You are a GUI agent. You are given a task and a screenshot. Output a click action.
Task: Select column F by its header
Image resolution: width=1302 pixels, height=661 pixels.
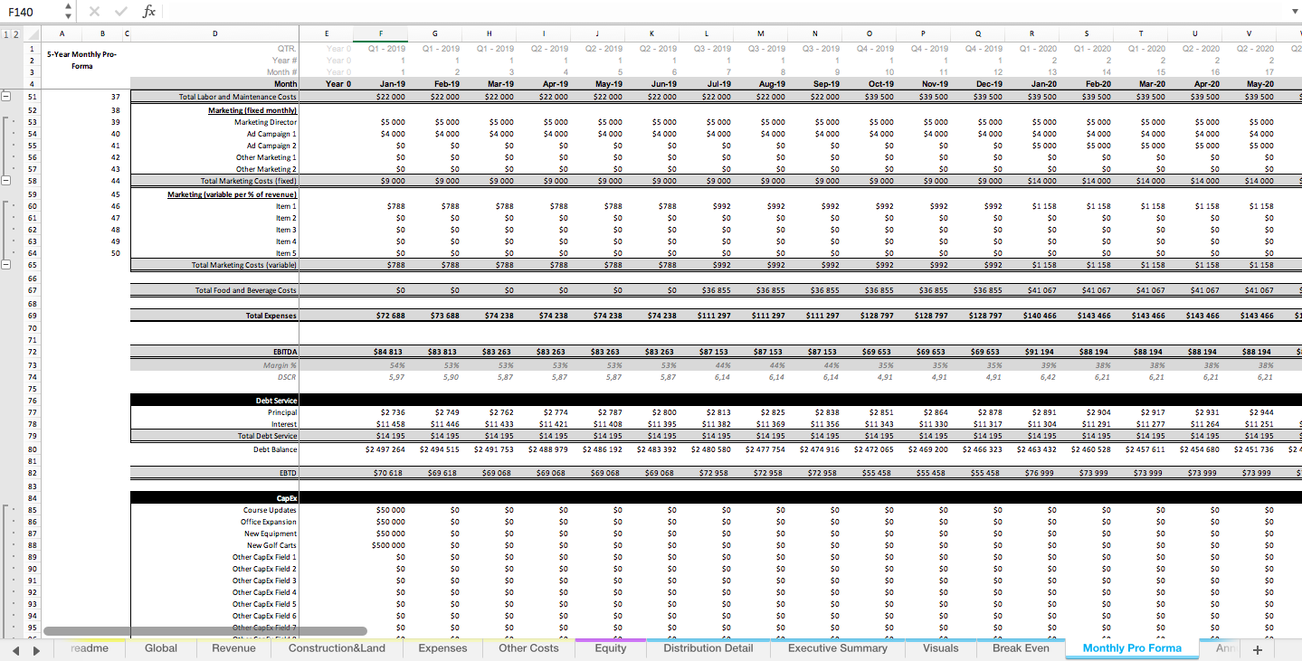[380, 33]
